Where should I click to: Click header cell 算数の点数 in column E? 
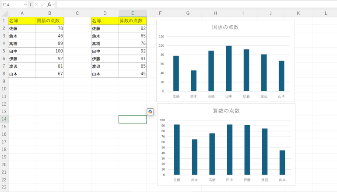click(133, 21)
